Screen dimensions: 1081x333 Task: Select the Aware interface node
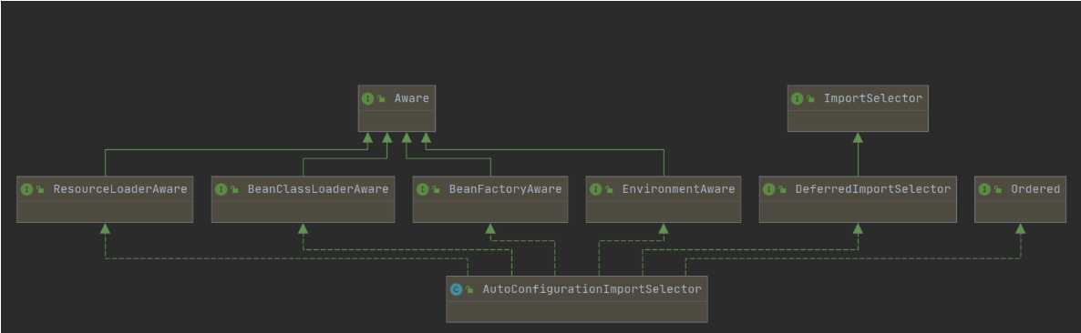397,108
